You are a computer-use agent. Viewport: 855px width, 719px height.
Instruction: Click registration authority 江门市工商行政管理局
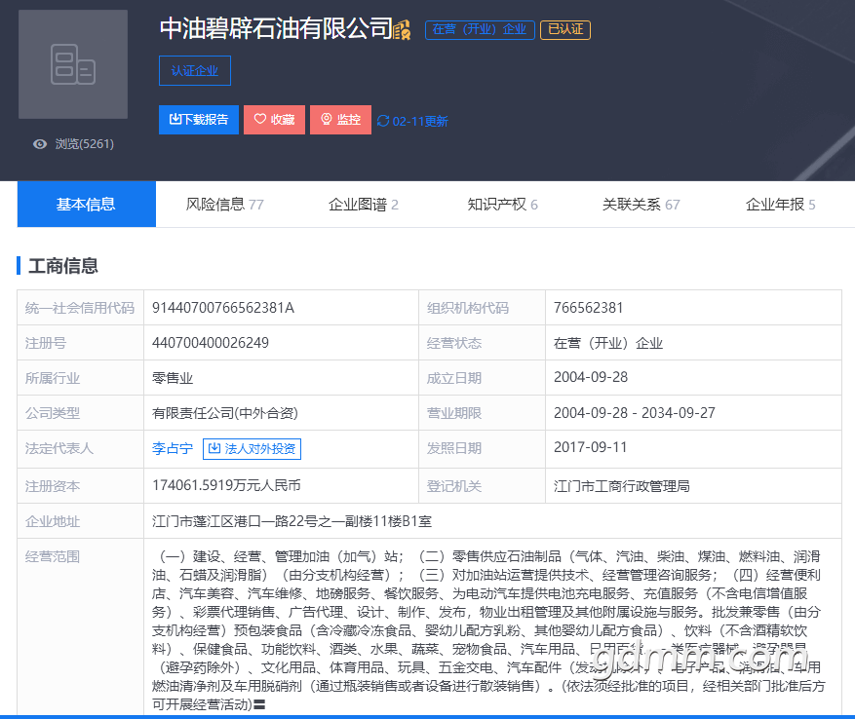pyautogui.click(x=622, y=486)
